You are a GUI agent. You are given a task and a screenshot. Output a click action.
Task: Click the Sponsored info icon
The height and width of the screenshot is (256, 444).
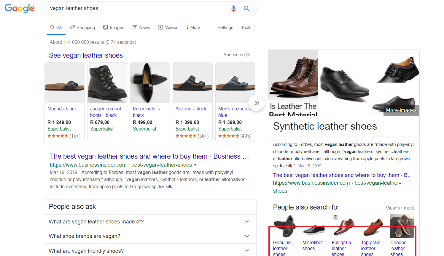248,55
